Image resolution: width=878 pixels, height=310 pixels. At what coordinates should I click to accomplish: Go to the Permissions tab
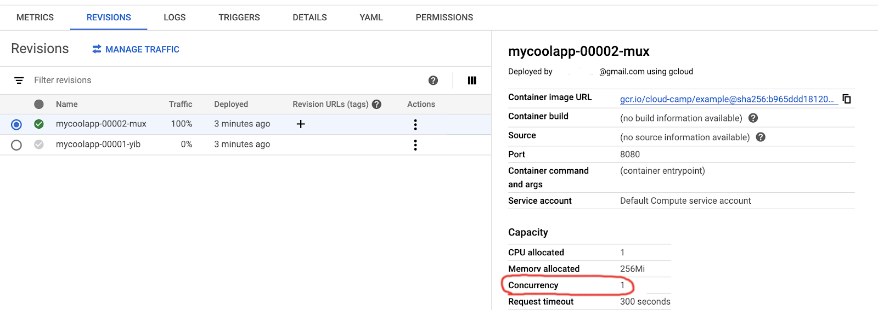coord(444,18)
